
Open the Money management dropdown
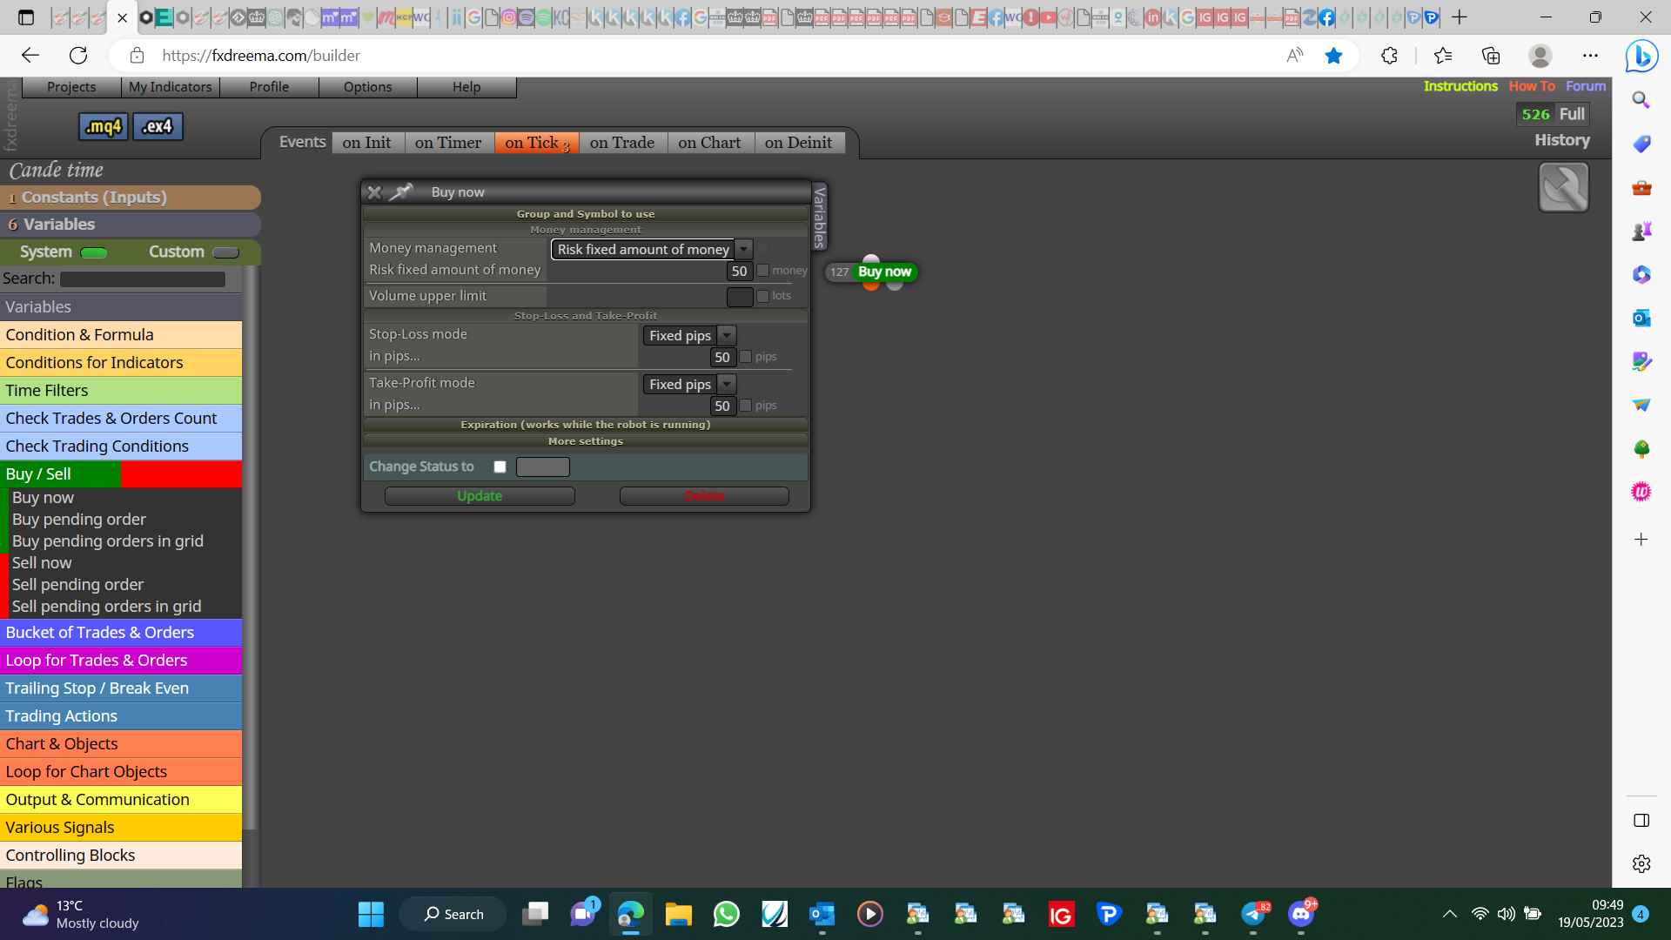click(x=652, y=249)
